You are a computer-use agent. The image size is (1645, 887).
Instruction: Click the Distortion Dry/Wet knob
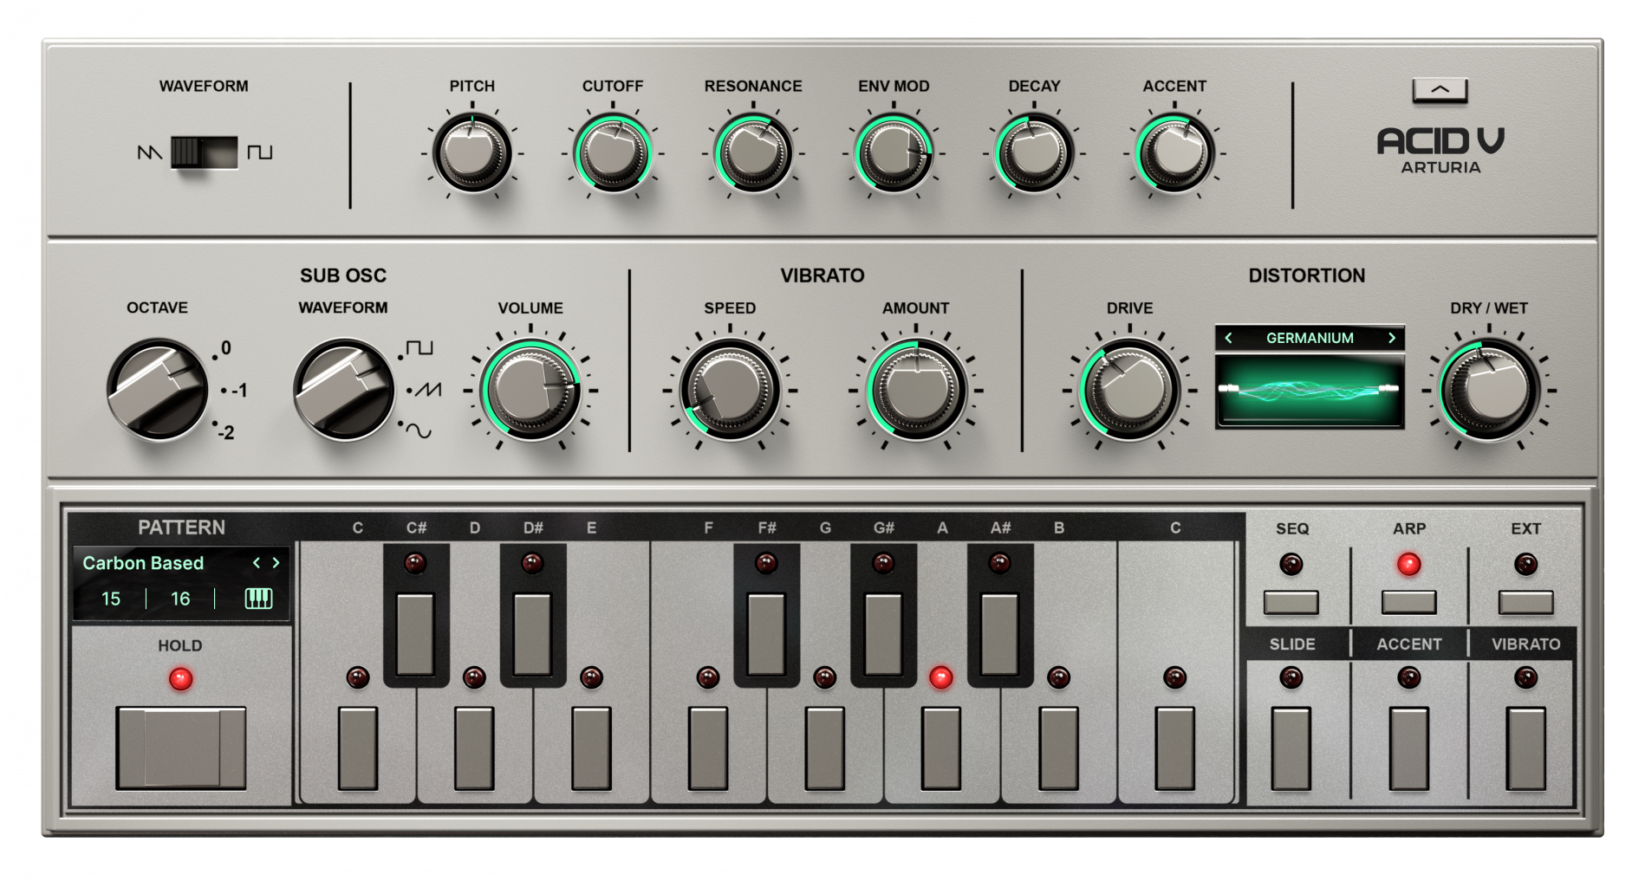tap(1489, 390)
